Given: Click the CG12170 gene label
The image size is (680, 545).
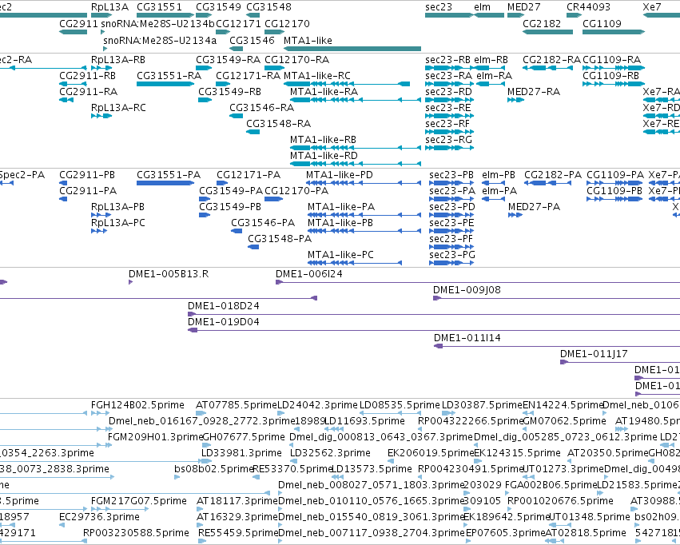Looking at the screenshot, I should pyautogui.click(x=287, y=23).
